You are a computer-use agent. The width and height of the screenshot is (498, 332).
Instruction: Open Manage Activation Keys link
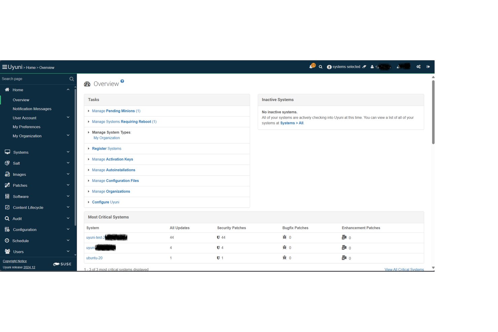[x=112, y=159]
